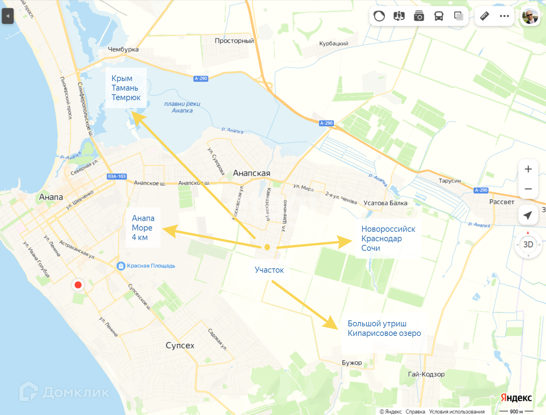Zoom in with the plus button
Screen dimensions: 546x415
click(528, 169)
